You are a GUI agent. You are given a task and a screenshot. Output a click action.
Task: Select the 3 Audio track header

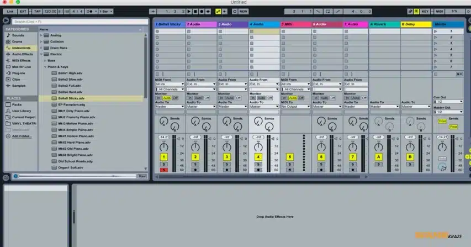click(x=232, y=24)
